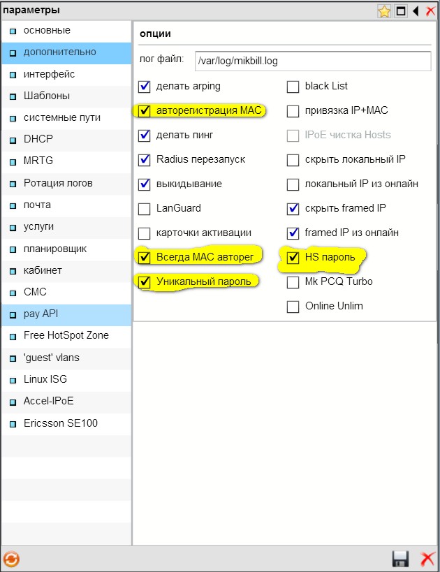Image resolution: width=440 pixels, height=572 pixels.
Task: Enable the LanGuard checkbox
Action: tap(145, 209)
